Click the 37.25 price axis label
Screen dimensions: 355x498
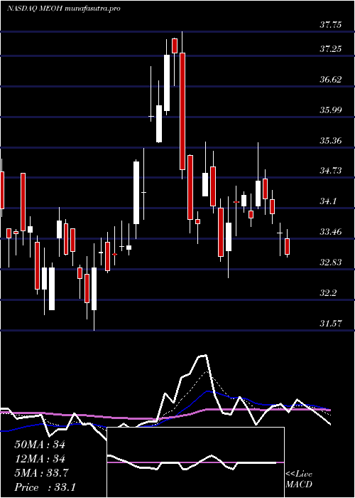pos(331,48)
